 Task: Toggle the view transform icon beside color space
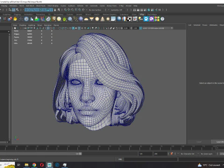[140, 28]
